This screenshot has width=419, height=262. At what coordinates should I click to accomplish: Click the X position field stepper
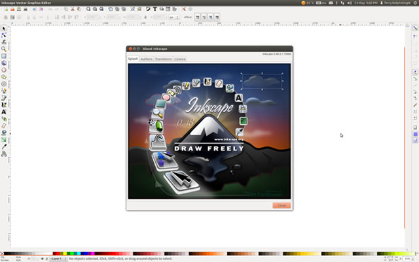[100, 18]
